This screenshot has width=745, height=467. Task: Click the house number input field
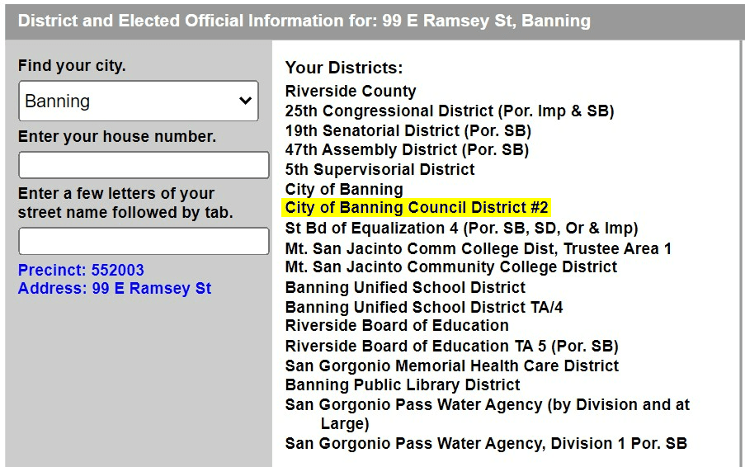[x=144, y=165]
